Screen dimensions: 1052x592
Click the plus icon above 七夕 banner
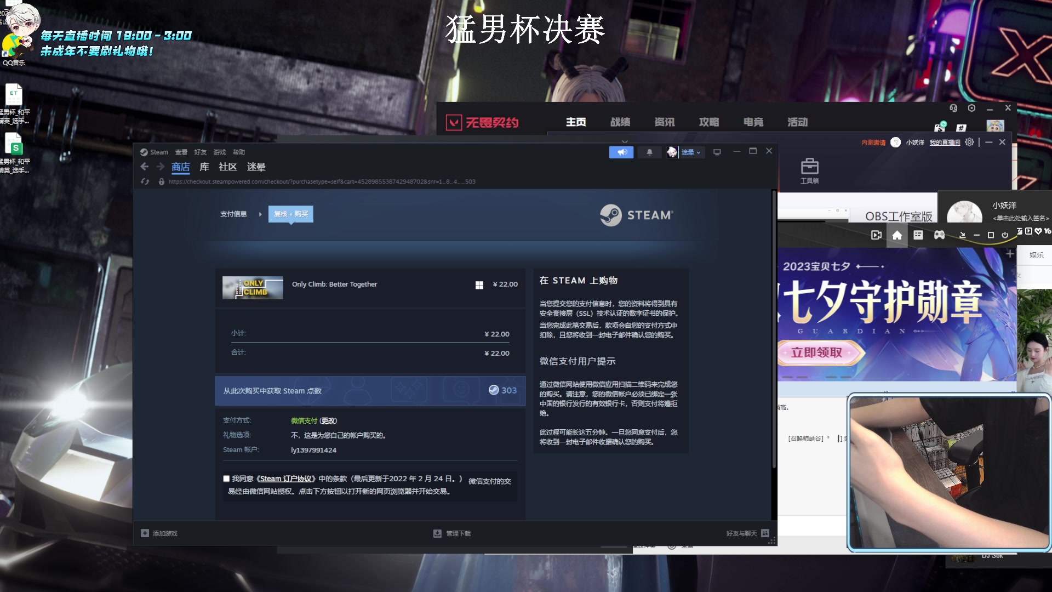[1010, 254]
